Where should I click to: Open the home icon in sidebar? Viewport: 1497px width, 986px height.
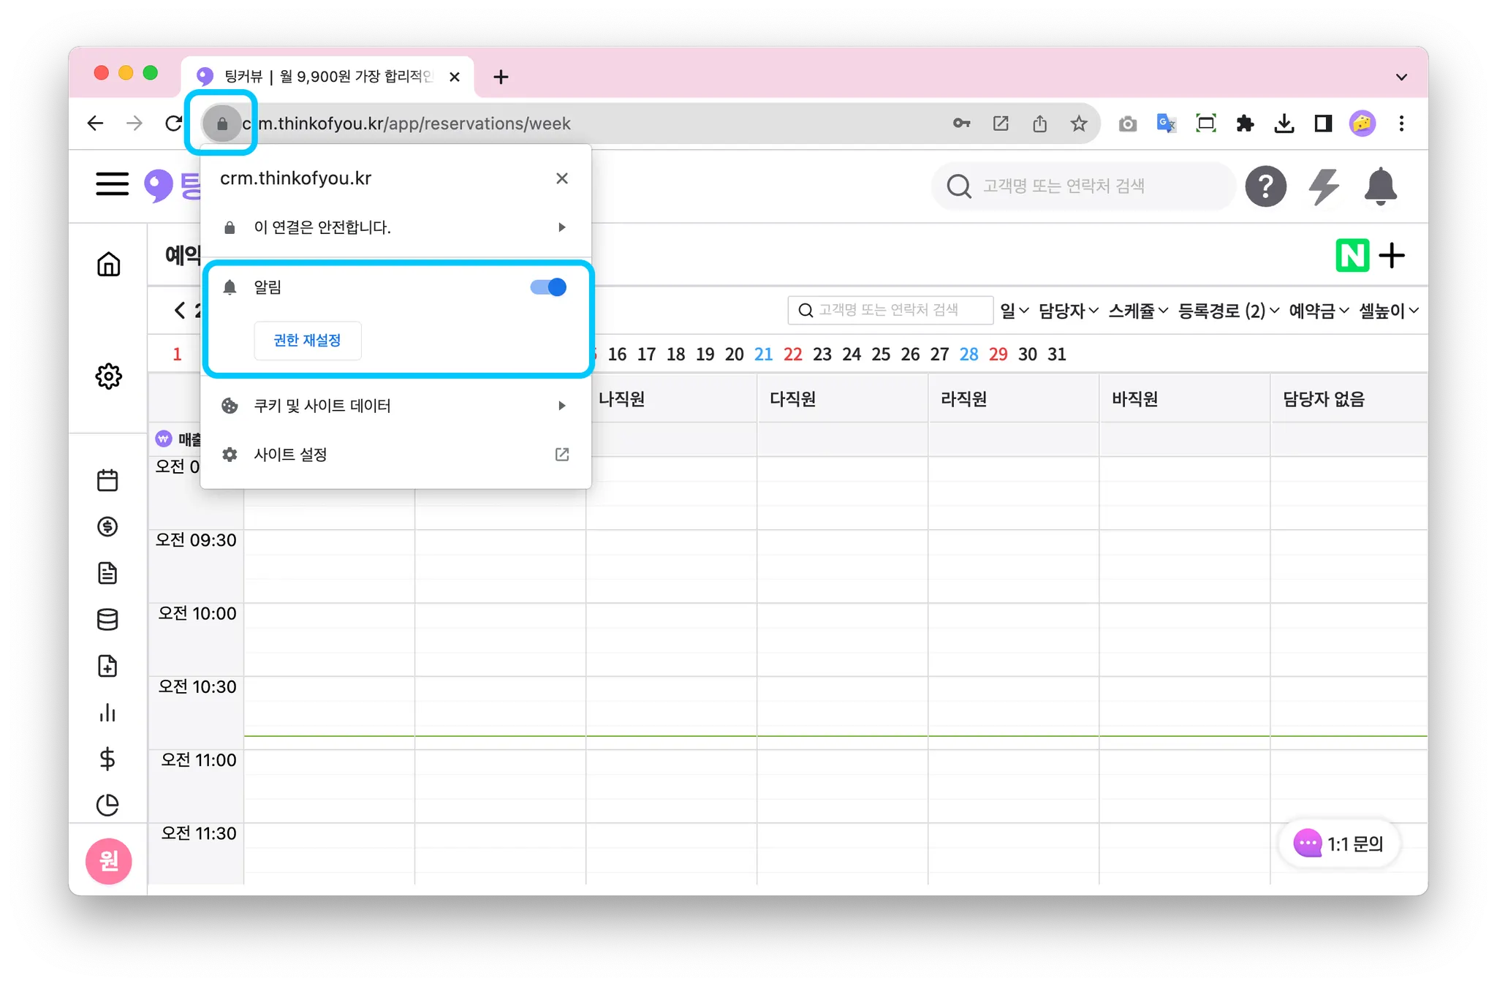[108, 264]
